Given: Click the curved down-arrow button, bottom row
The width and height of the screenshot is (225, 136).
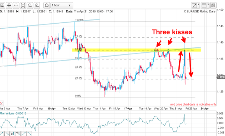Looking at the screenshot, I should 29,134.
